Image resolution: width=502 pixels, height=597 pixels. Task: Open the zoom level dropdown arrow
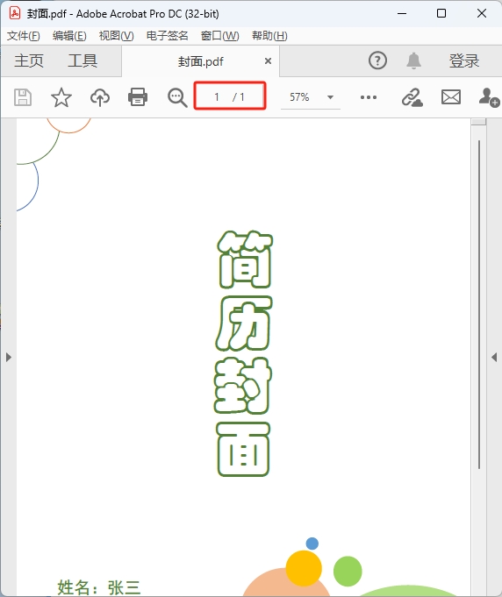(331, 97)
